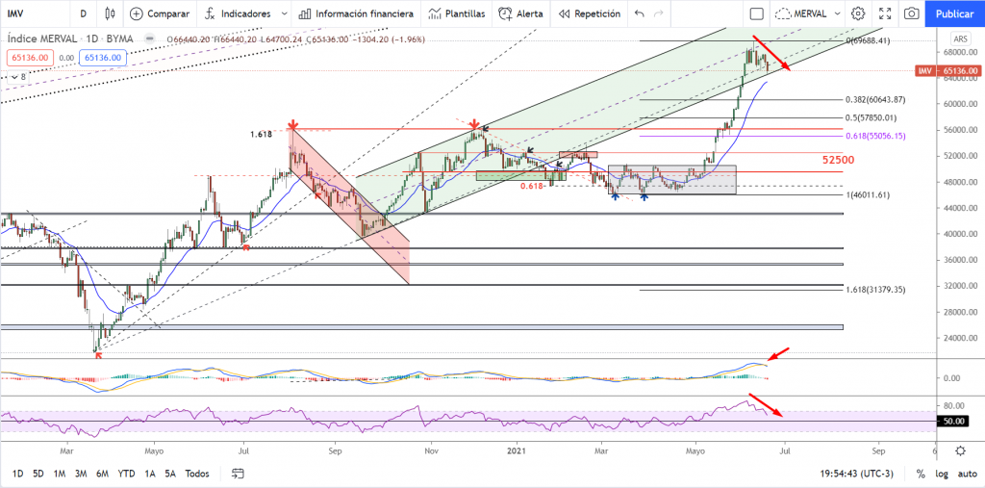The image size is (985, 488).
Task: Select the 5A date range
Action: pos(170,473)
